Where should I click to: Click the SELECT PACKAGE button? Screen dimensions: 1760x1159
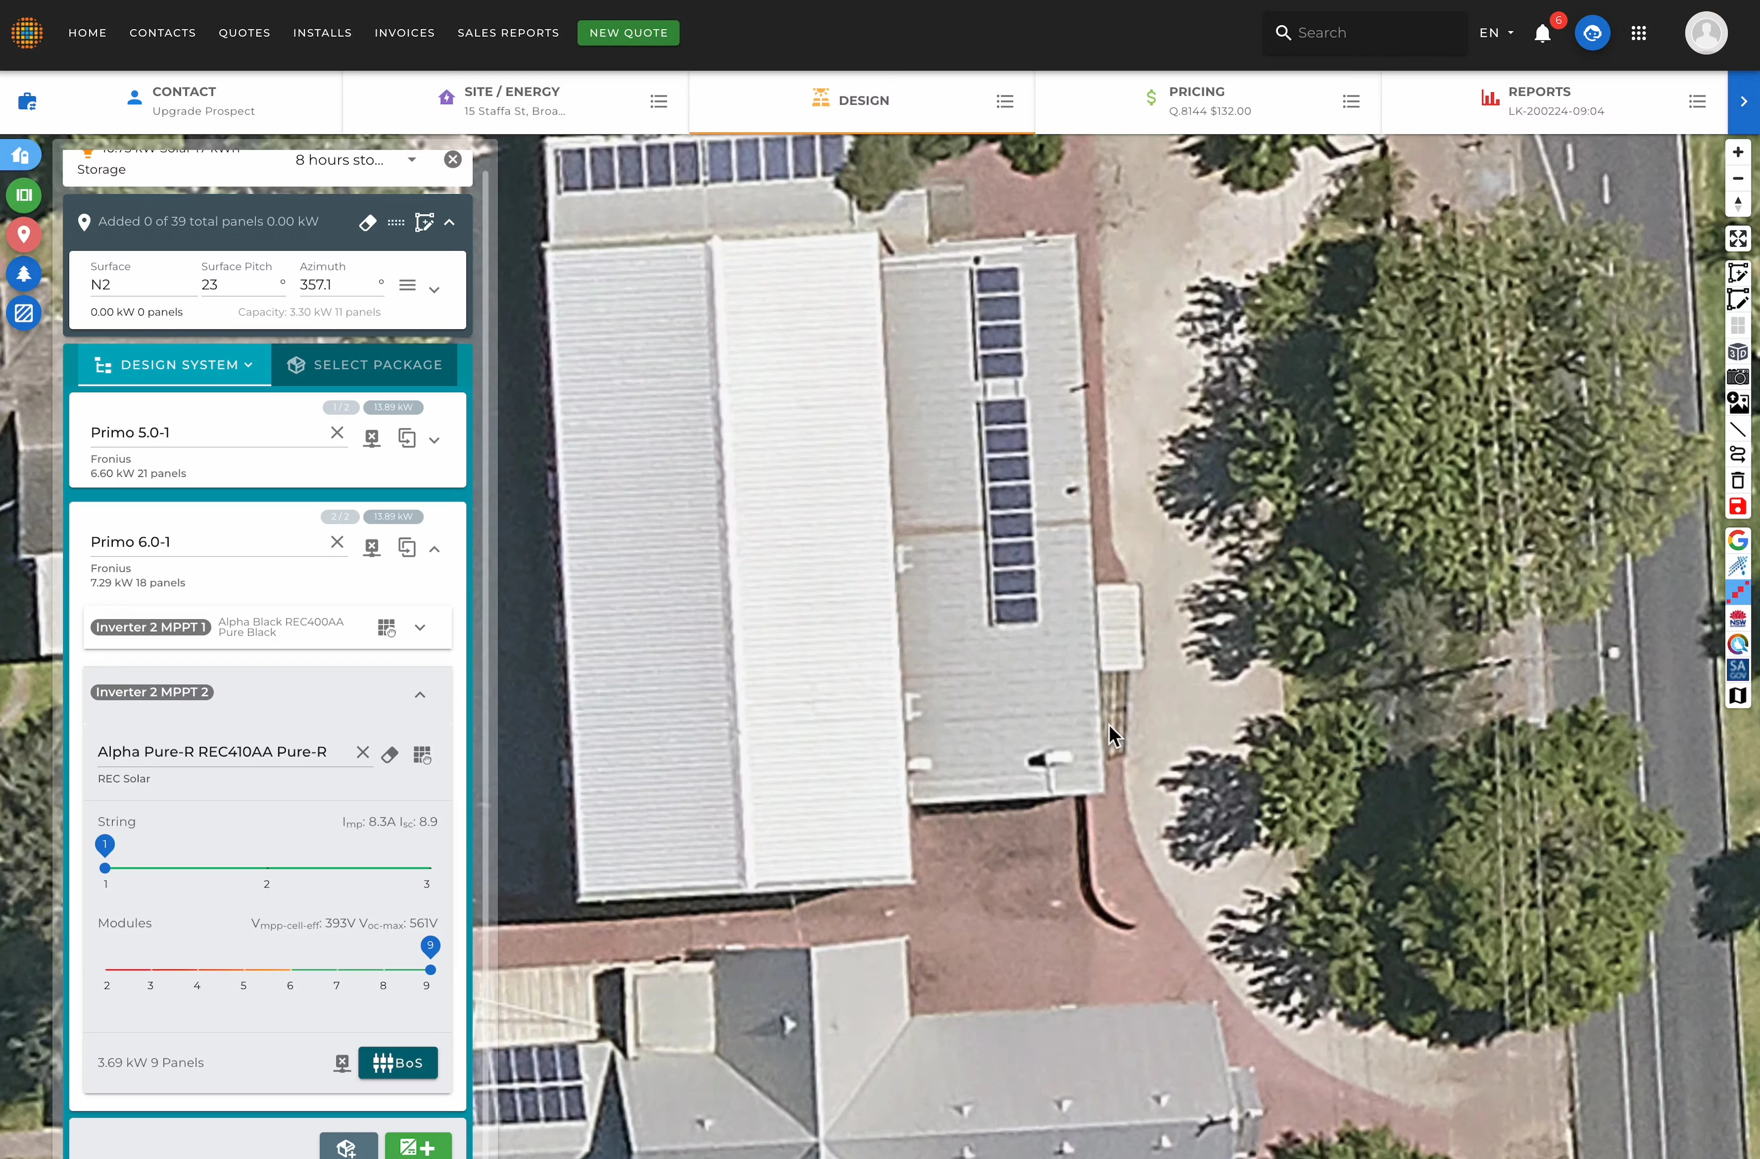(365, 364)
